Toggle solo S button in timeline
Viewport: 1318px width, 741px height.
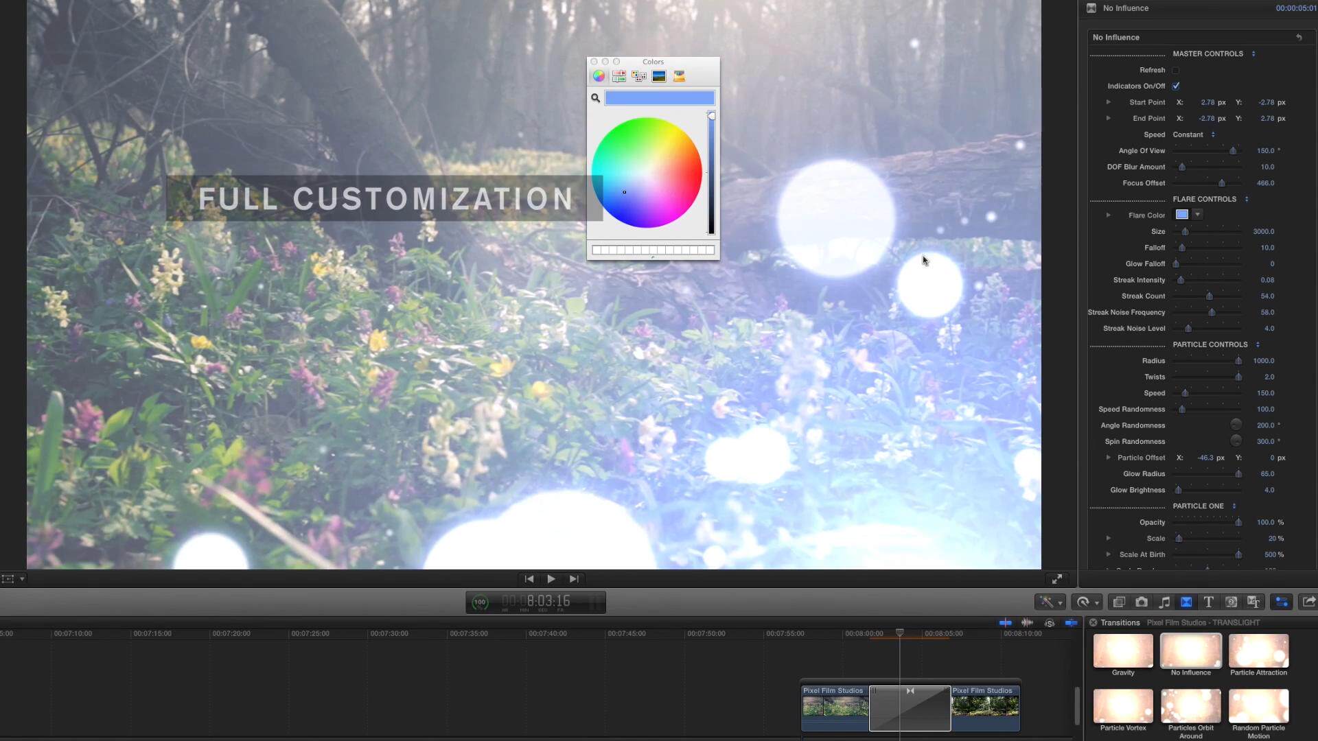(1050, 623)
